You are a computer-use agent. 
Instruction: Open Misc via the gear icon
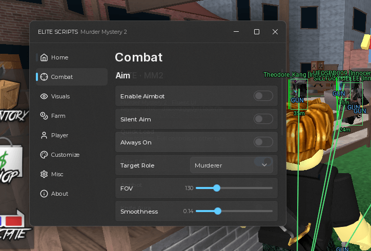(44, 174)
